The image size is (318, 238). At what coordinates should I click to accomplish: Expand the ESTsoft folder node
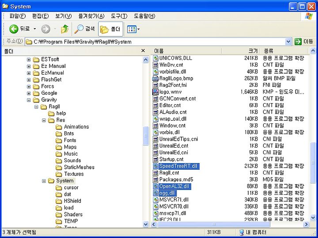(x=29, y=59)
